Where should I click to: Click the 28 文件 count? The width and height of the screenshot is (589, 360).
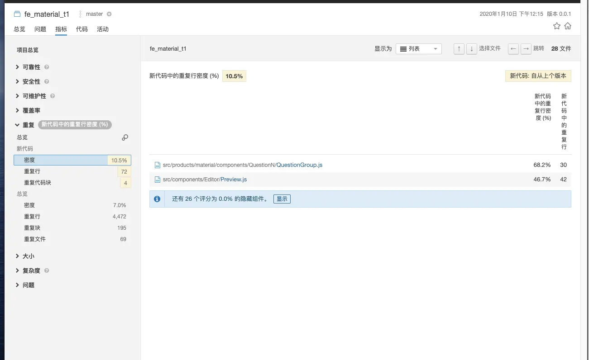click(x=561, y=49)
